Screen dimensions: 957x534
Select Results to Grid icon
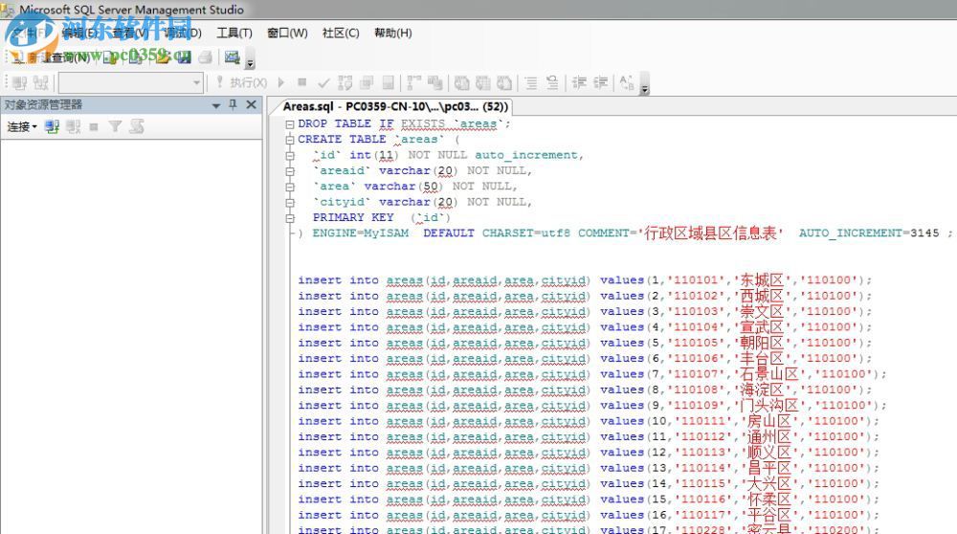point(482,82)
